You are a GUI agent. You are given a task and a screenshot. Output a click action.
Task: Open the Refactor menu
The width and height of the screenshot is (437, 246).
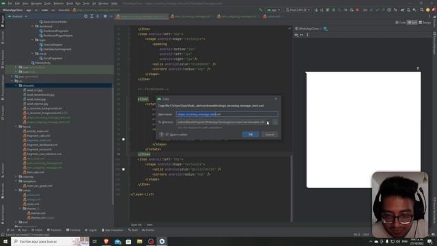59,3
